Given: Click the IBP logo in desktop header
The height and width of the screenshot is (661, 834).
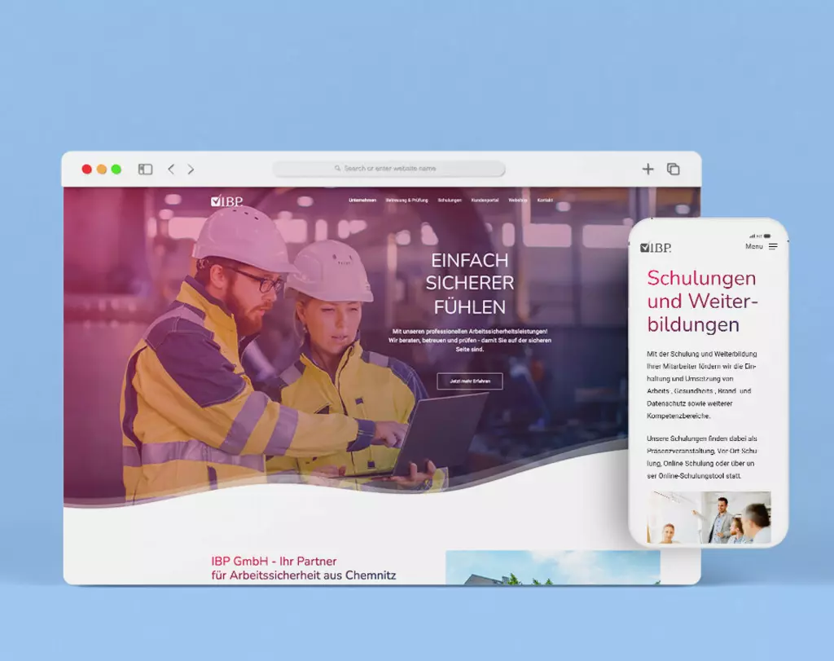Looking at the screenshot, I should tap(226, 201).
